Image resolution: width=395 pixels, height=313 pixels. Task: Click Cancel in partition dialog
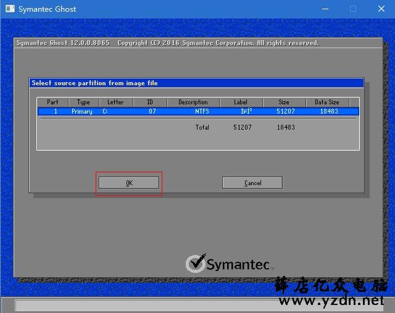click(x=252, y=183)
